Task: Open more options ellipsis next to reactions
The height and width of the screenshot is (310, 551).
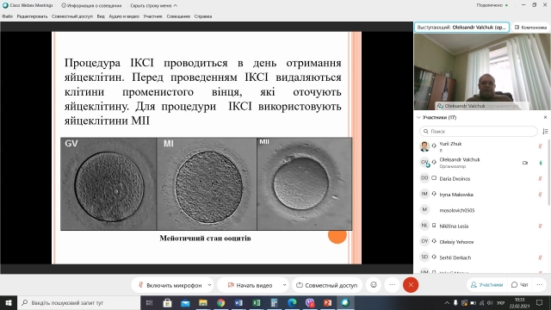Action: coord(393,285)
